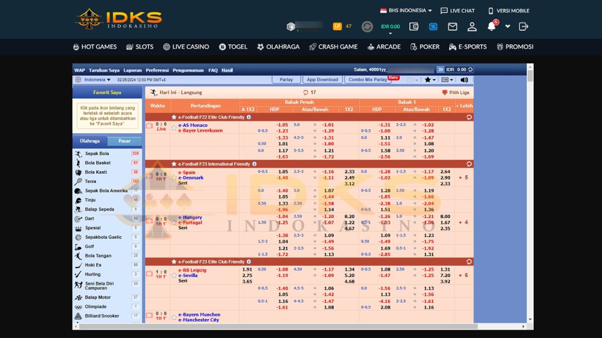Click the blue transfer icon in the header
The image size is (602, 338).
coord(433,26)
